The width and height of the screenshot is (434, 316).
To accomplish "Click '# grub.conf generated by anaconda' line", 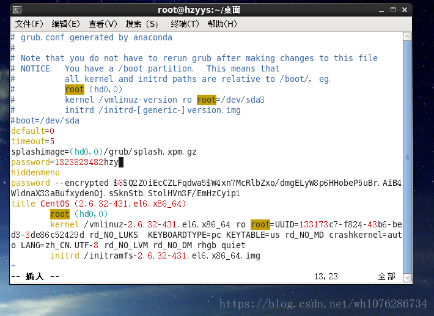I will (x=92, y=38).
